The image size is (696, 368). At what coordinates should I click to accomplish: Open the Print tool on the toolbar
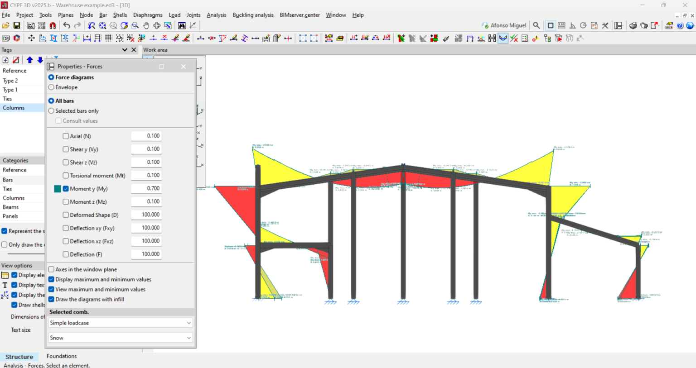click(633, 25)
